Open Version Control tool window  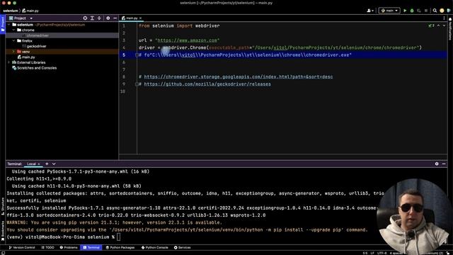pos(22,247)
